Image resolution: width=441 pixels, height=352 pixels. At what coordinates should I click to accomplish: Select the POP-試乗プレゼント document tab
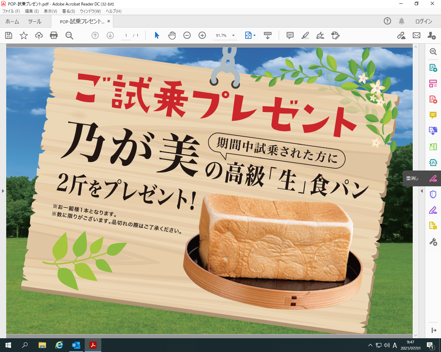click(x=82, y=21)
